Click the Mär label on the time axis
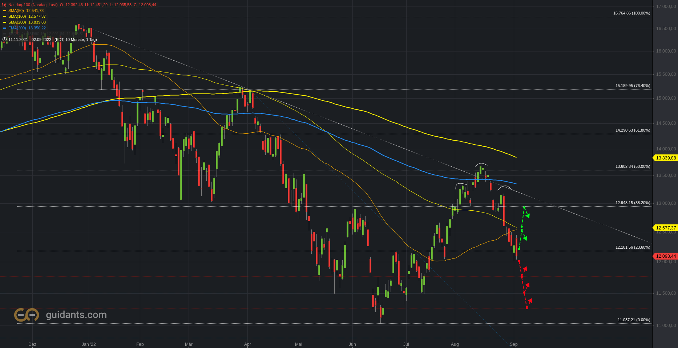This screenshot has width=678, height=348. click(189, 344)
